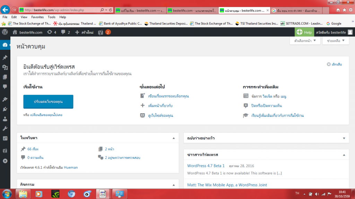Open Matt: The Wix Mobile App link
355x199 pixels.
tap(227, 185)
